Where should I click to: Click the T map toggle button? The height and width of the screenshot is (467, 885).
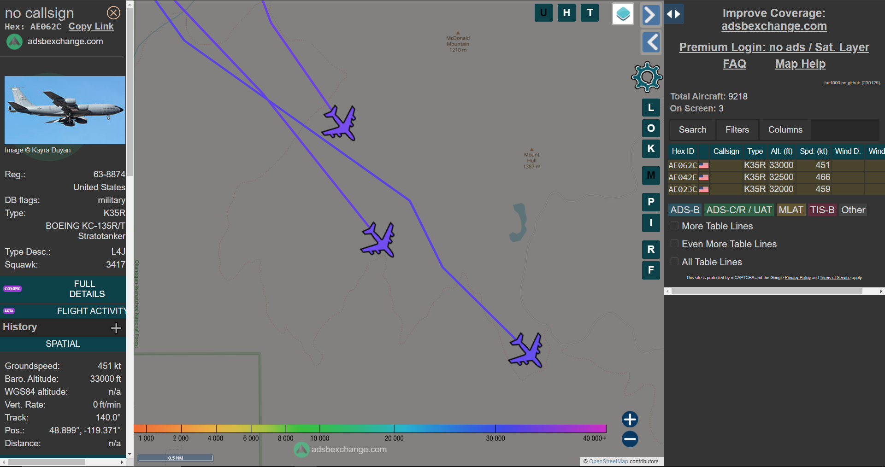point(590,12)
